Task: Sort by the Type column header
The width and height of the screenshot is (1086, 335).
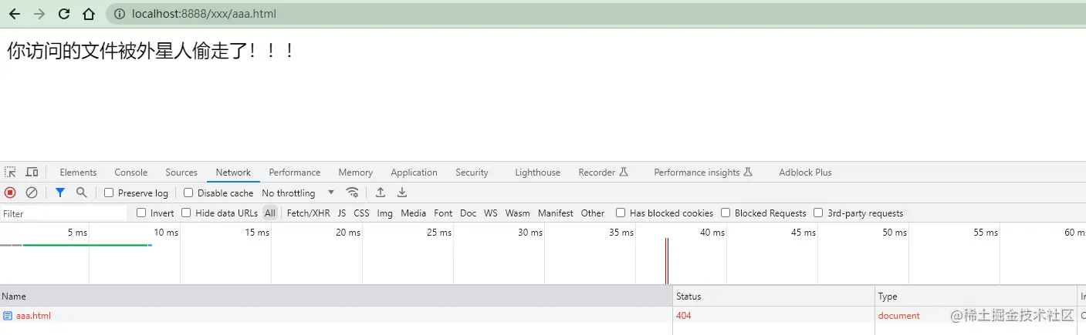Action: click(x=976, y=296)
